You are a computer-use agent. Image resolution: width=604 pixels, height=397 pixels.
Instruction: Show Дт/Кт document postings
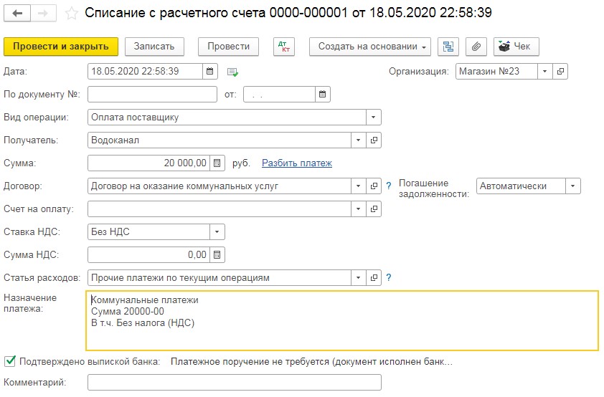[285, 47]
